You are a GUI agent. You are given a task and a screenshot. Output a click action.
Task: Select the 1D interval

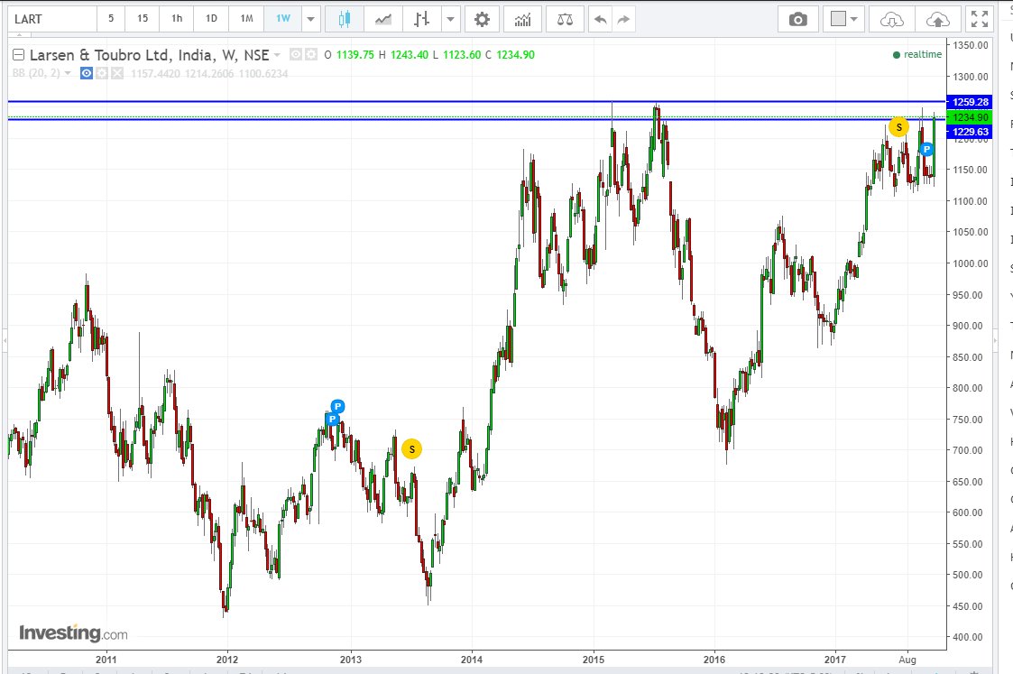click(211, 19)
